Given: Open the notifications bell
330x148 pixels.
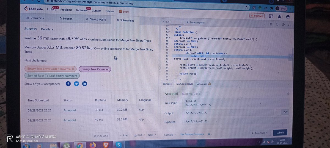Looking at the screenshot, I should [280, 16].
